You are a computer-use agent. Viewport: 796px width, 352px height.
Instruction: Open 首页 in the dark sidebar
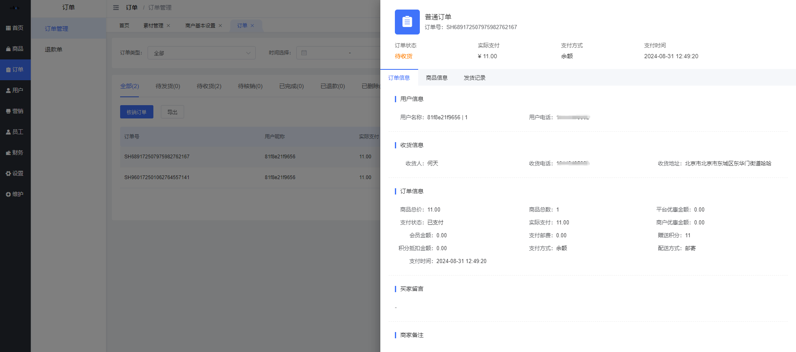(15, 28)
